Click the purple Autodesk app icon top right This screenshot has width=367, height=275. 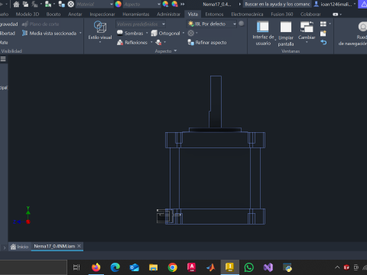[363, 4]
